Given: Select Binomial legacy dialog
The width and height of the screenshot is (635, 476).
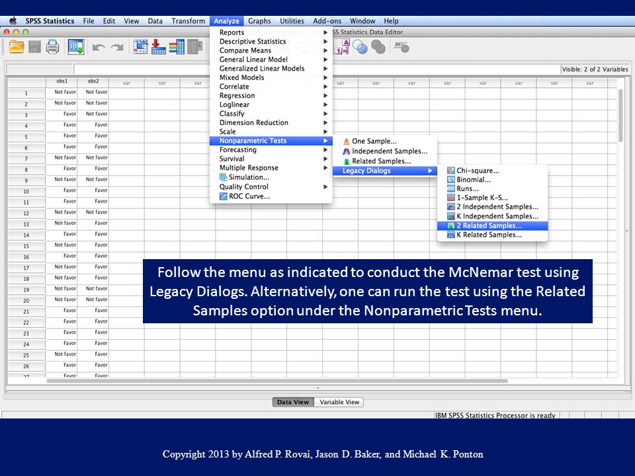Looking at the screenshot, I should (492, 180).
